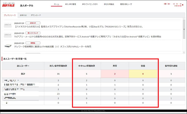Click the 納入/保守管理台数 column header
The image size is (187, 114).
[58, 66]
